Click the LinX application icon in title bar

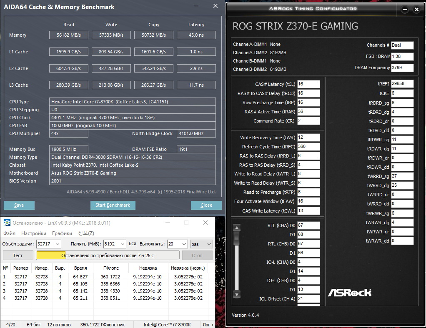[7, 223]
